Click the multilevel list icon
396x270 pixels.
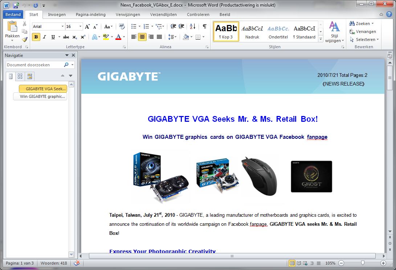pos(159,26)
